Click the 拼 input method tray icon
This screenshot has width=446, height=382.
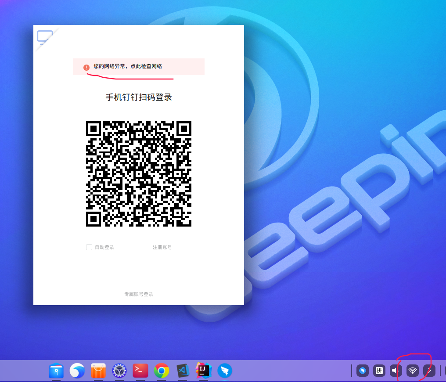coord(379,371)
